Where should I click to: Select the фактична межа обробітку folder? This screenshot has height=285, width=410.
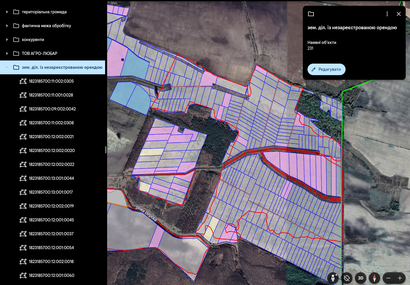click(x=46, y=26)
